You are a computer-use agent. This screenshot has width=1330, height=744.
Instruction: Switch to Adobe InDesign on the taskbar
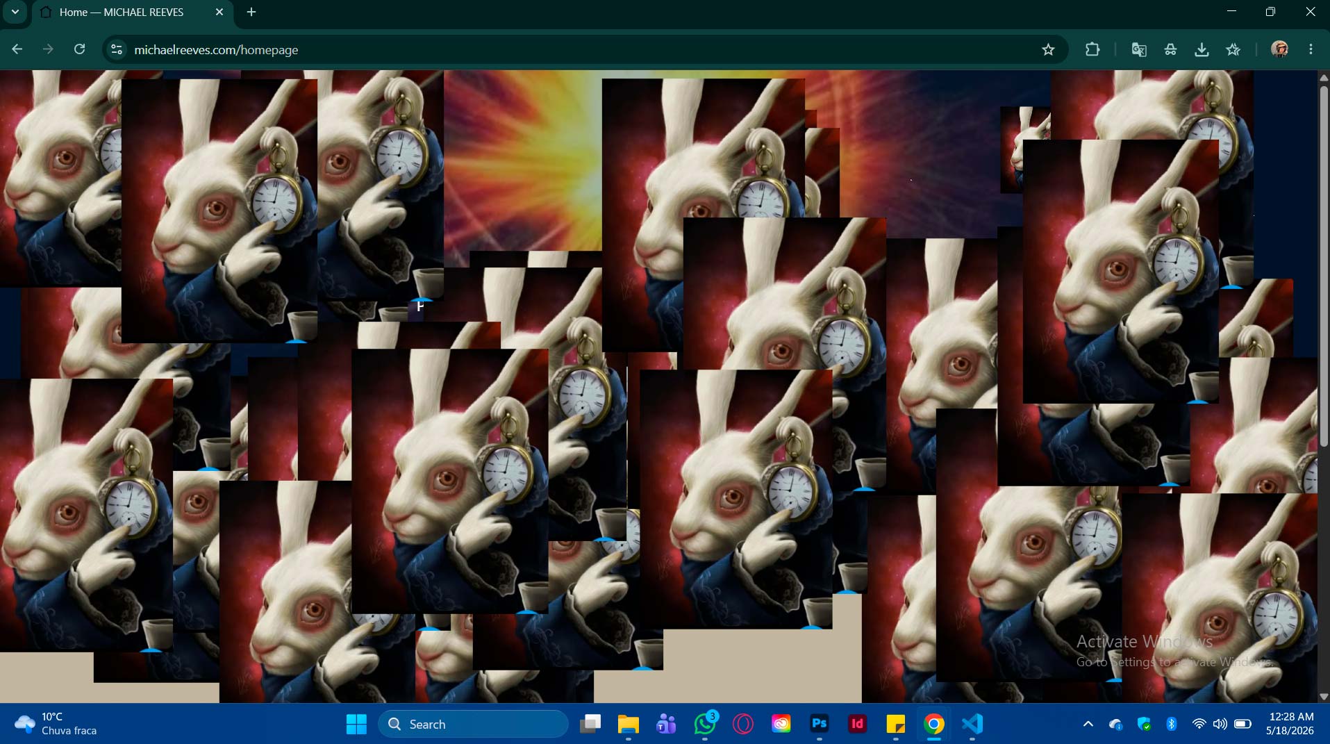click(858, 724)
